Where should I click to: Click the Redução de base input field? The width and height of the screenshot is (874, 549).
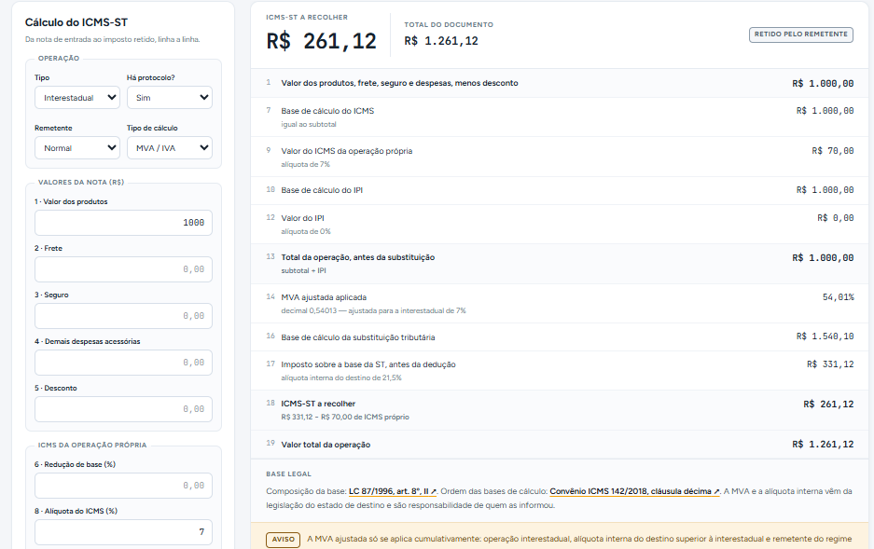point(123,486)
